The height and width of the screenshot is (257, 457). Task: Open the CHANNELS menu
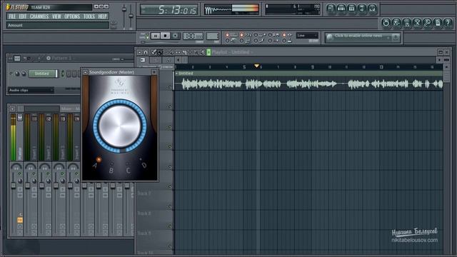point(39,16)
